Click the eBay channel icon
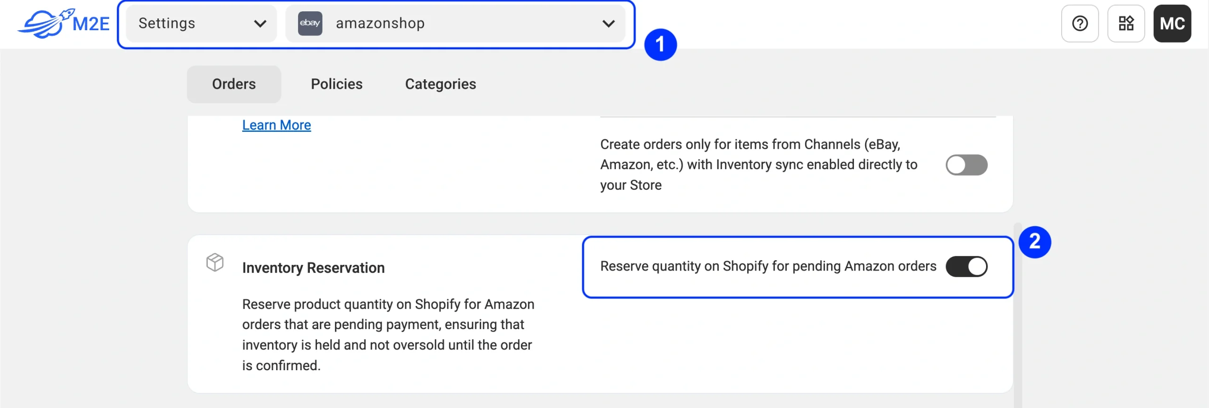Screen dimensions: 1209x408 pyautogui.click(x=310, y=23)
